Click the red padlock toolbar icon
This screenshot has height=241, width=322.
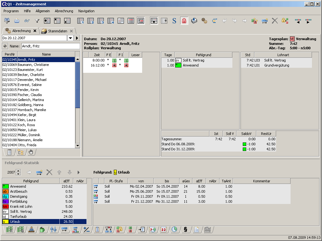pyautogui.click(x=184, y=21)
